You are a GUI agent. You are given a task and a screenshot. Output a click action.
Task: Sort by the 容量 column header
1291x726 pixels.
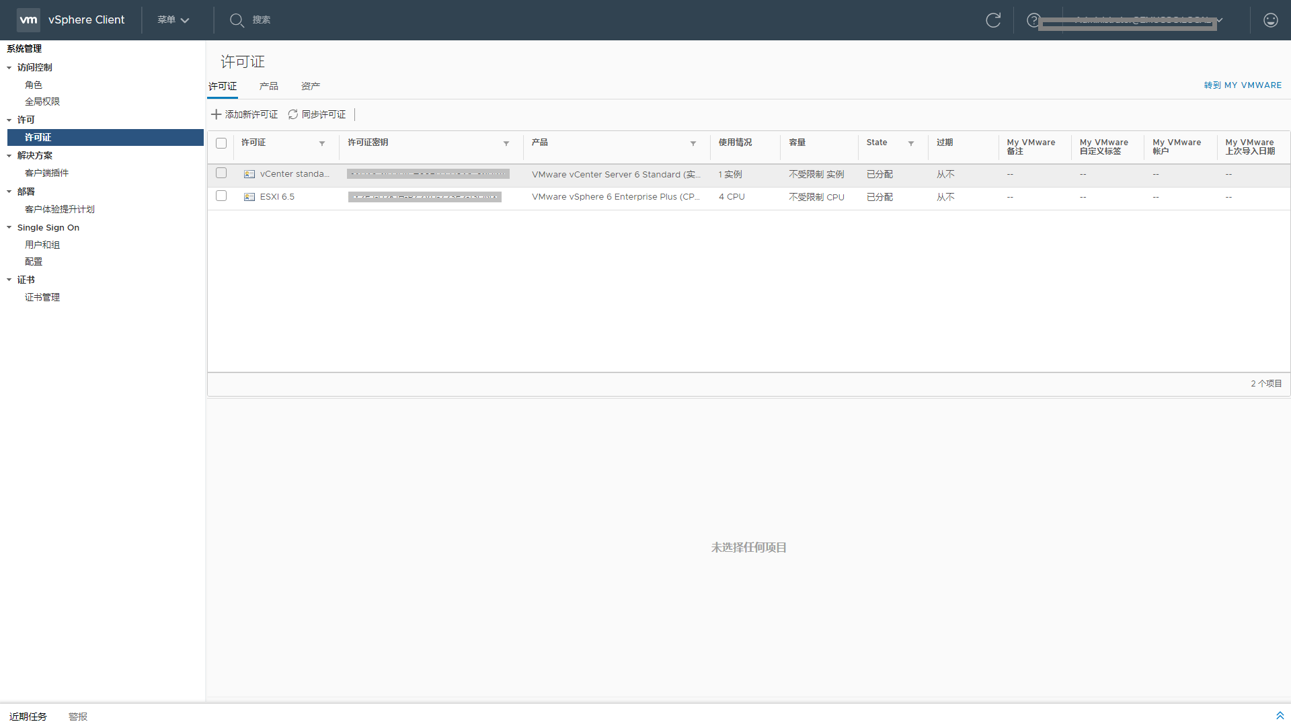(x=797, y=143)
